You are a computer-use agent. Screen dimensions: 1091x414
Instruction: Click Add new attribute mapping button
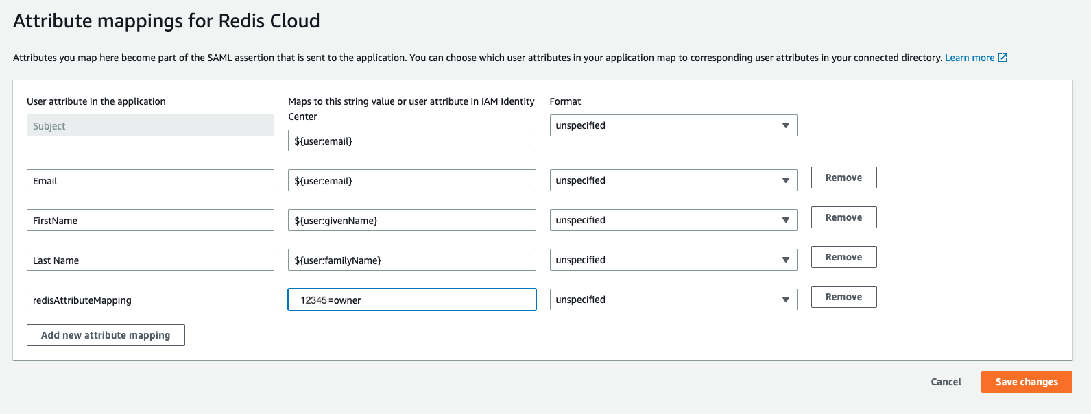coord(106,335)
